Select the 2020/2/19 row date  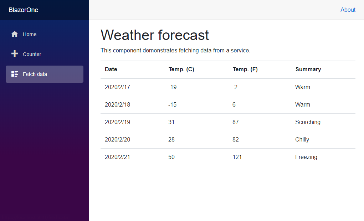117,122
